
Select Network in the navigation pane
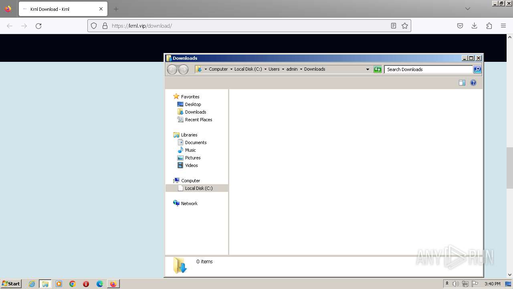(x=189, y=204)
